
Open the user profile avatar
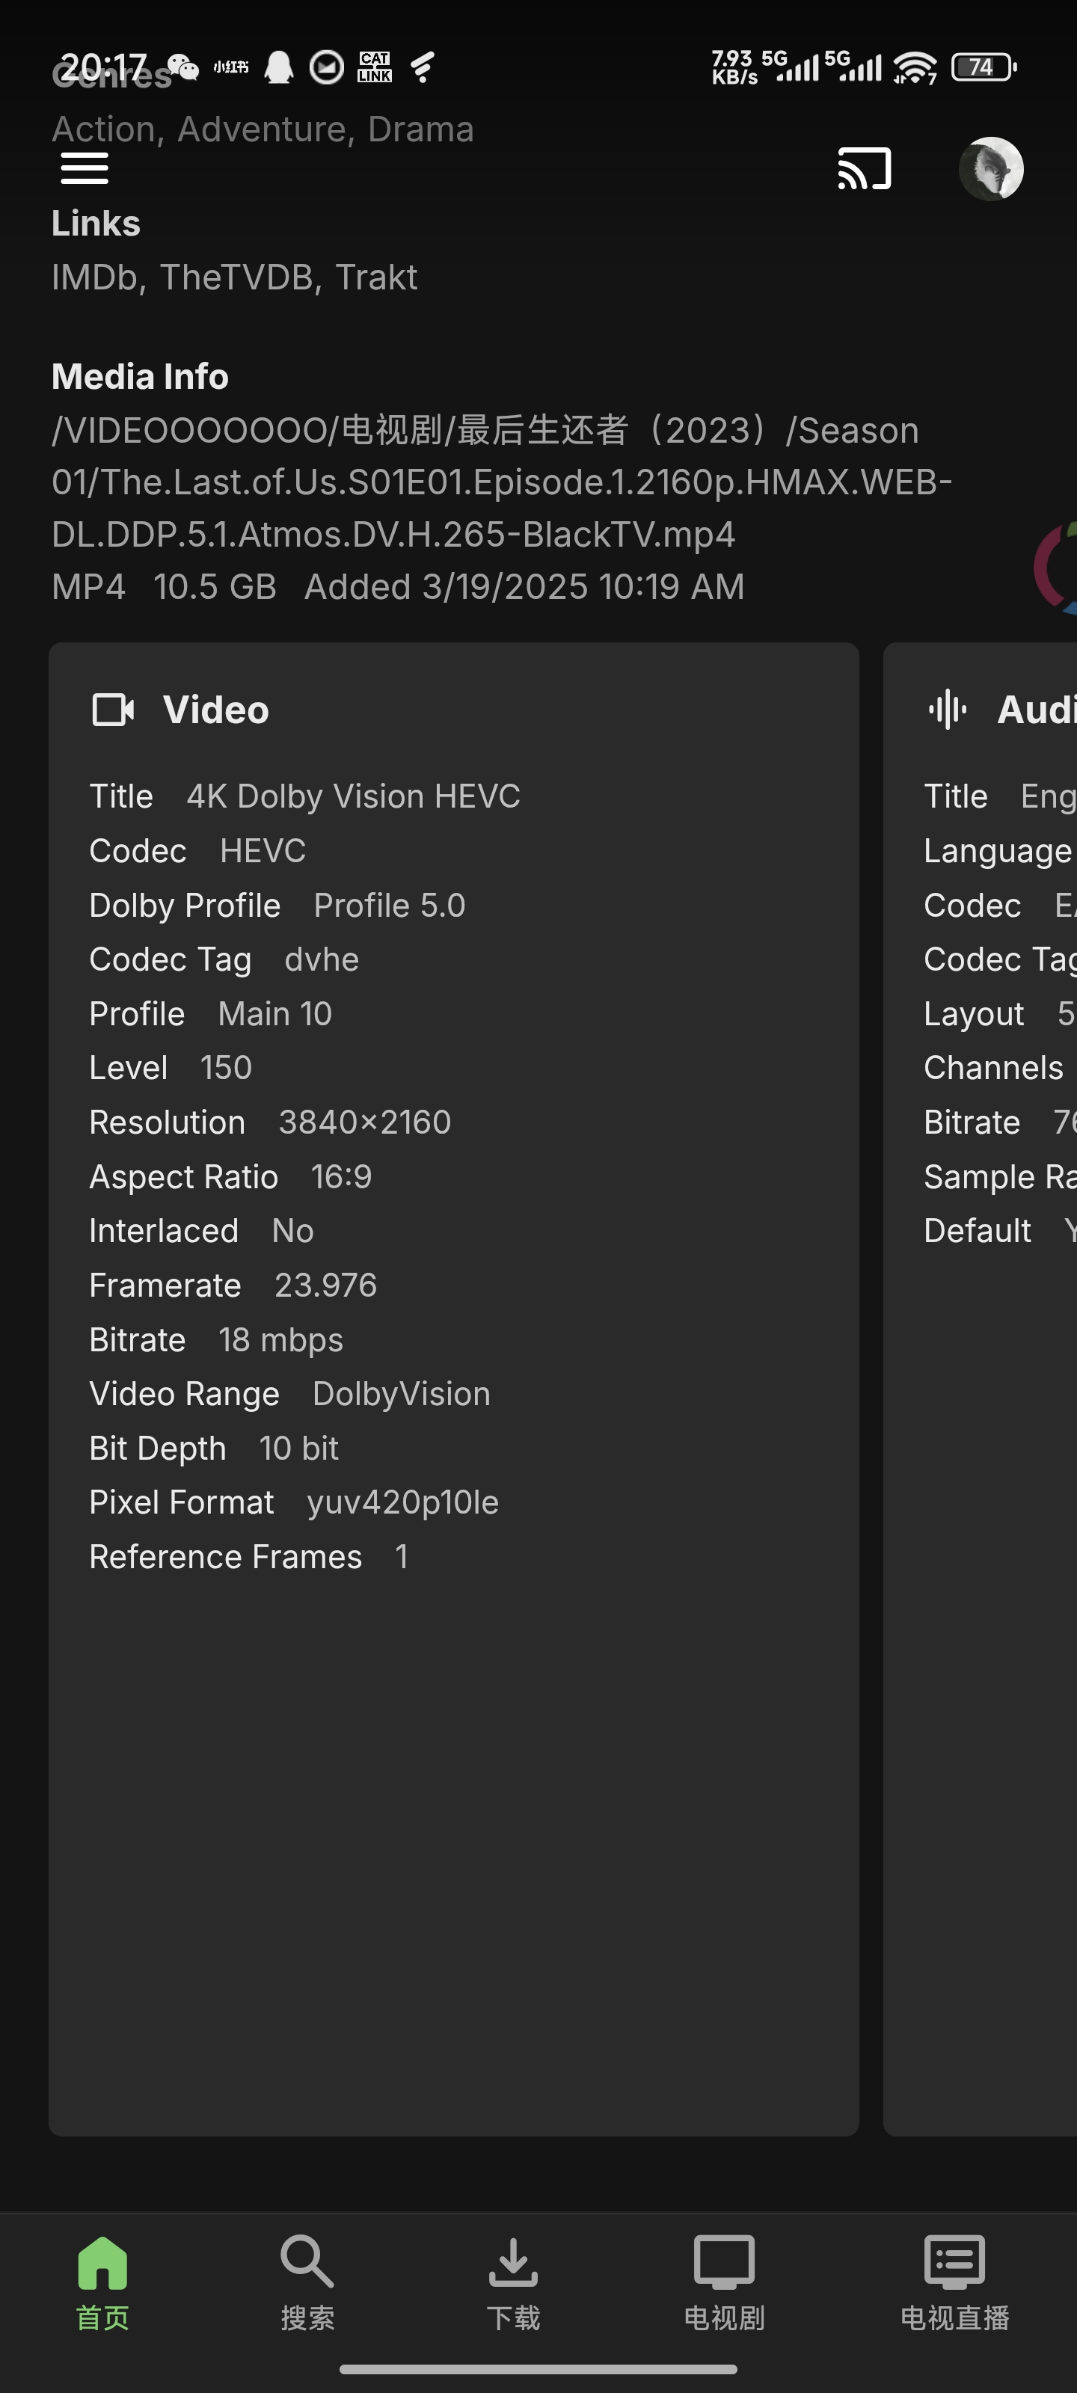pyautogui.click(x=990, y=168)
